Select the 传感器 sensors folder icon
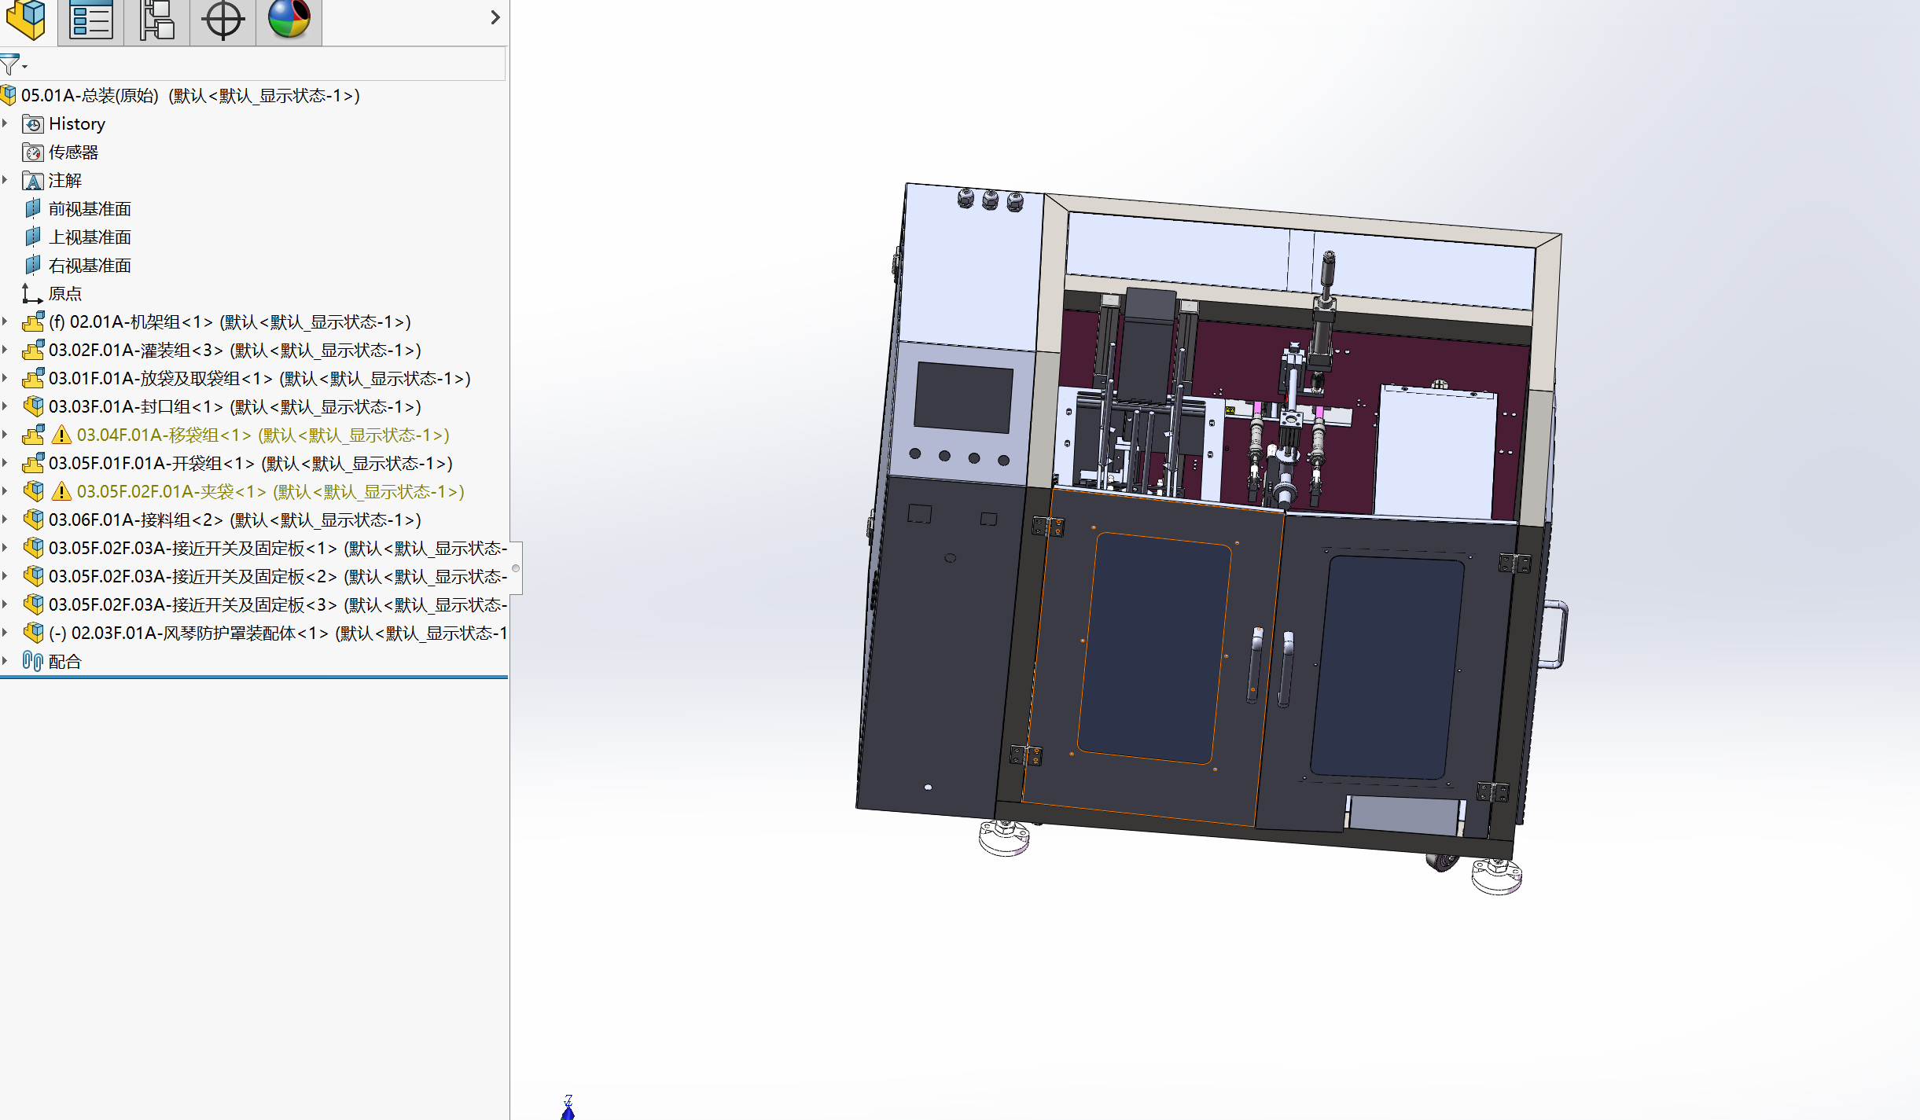The width and height of the screenshot is (1920, 1120). tap(33, 152)
